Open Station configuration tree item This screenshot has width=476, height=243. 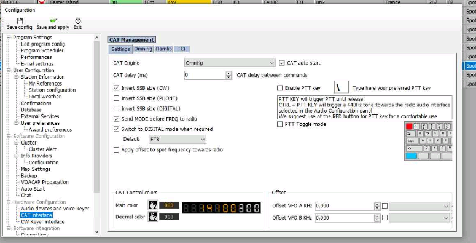coord(52,90)
